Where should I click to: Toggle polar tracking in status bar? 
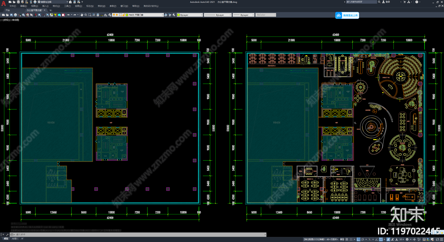(362, 240)
